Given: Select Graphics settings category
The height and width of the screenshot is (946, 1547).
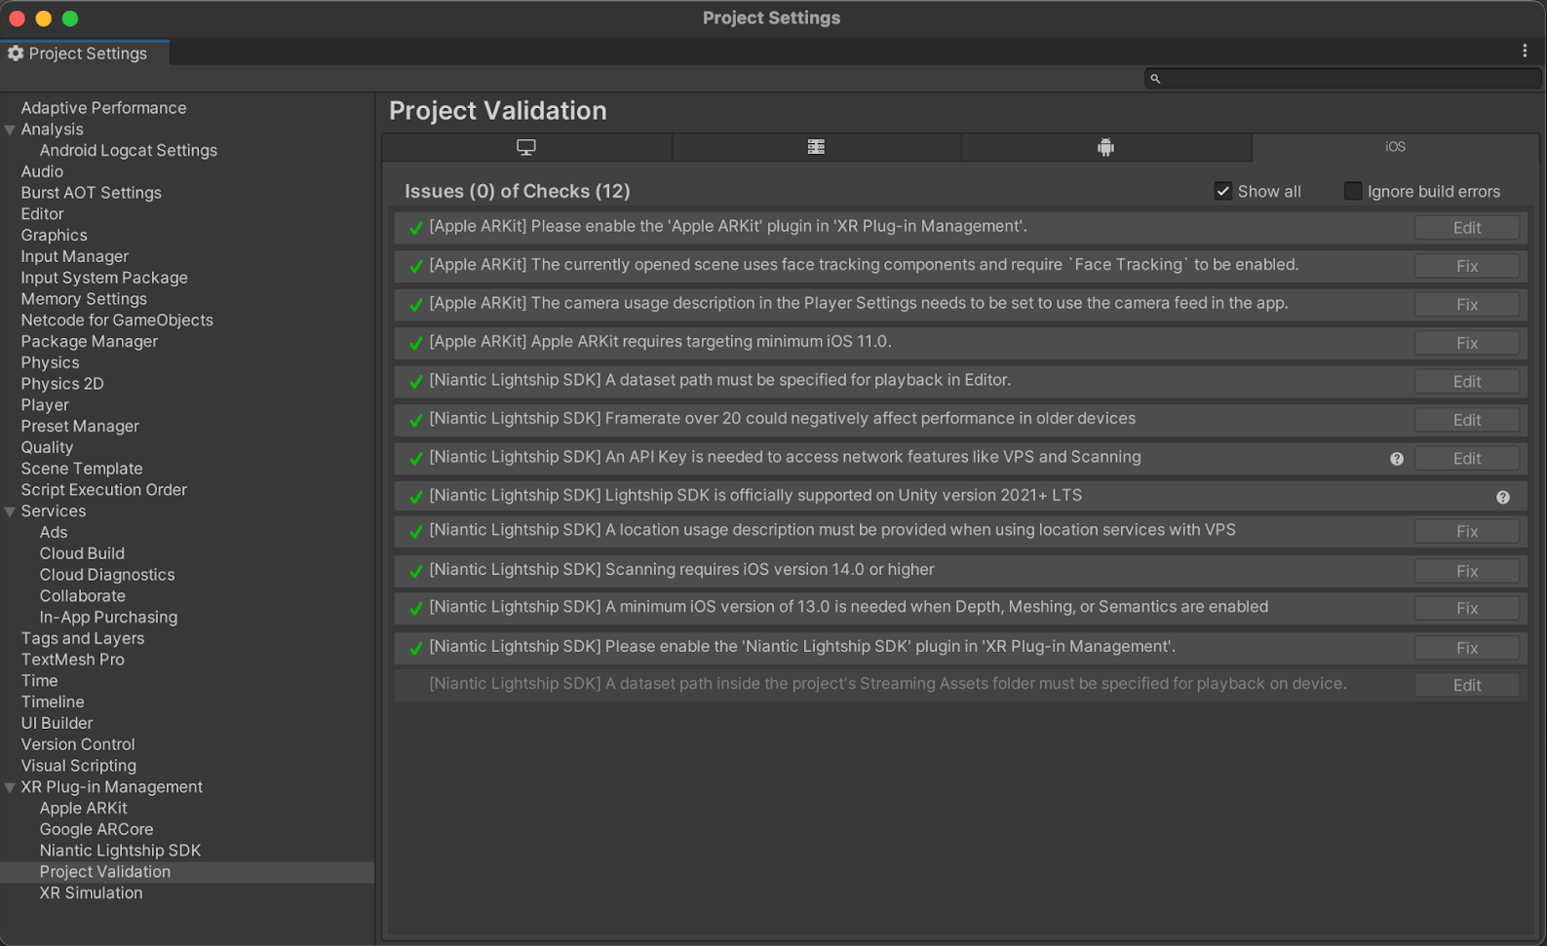Looking at the screenshot, I should coord(54,235).
